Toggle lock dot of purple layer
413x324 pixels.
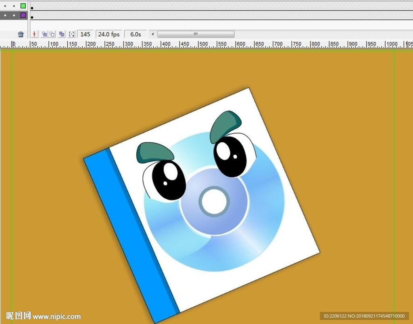tap(14, 15)
